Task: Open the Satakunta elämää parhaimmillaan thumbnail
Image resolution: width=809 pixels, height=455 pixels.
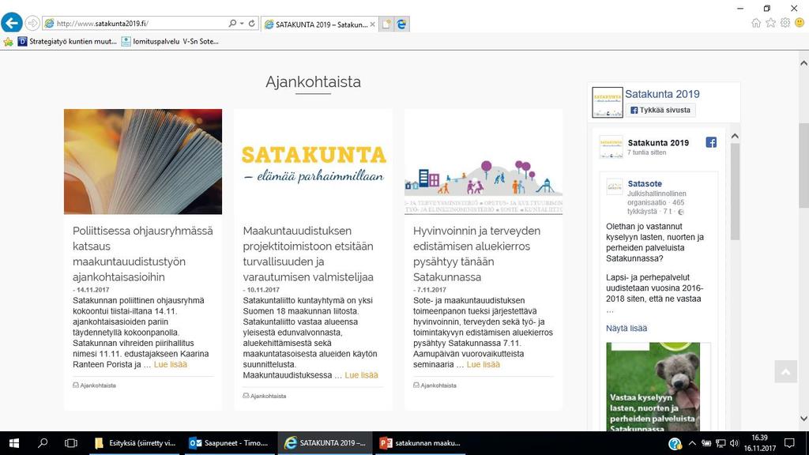Action: (313, 161)
